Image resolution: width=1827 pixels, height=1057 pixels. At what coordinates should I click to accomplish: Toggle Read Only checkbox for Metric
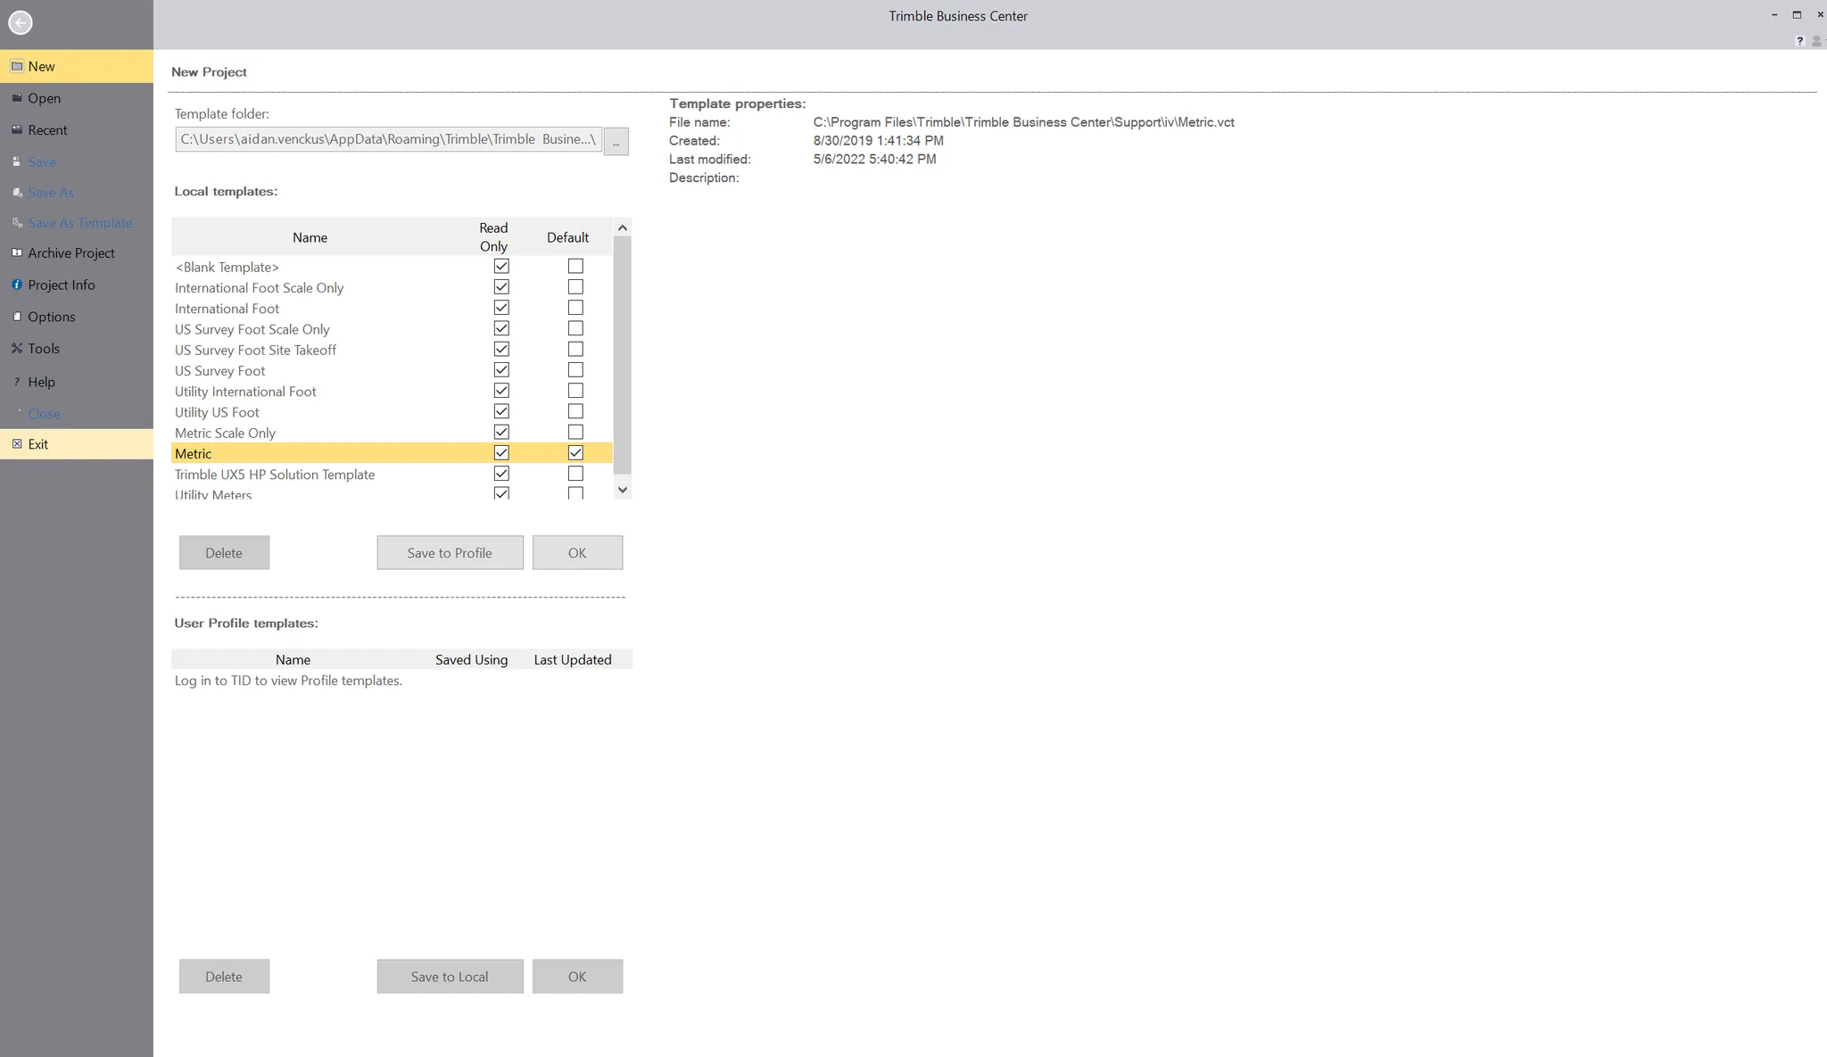[x=501, y=452]
